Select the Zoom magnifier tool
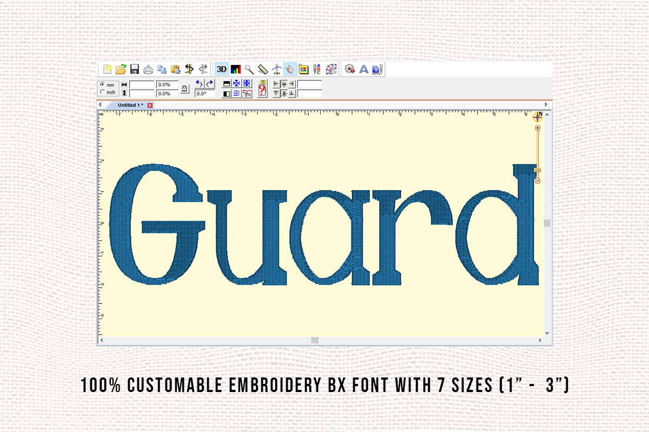649x432 pixels. point(248,69)
